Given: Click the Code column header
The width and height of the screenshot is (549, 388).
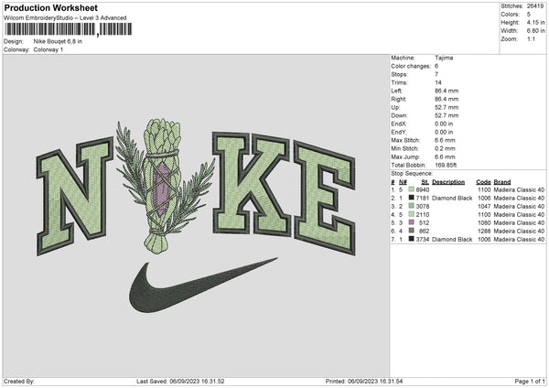Looking at the screenshot, I should [x=483, y=181].
